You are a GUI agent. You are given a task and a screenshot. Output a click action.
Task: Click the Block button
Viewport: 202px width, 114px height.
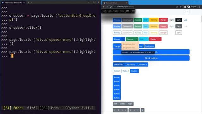151,58
